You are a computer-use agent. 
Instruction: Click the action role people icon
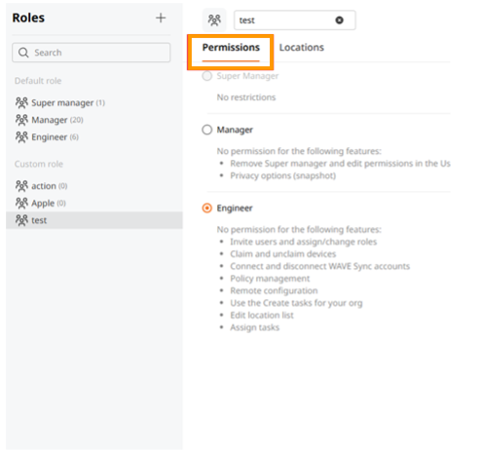pos(21,186)
